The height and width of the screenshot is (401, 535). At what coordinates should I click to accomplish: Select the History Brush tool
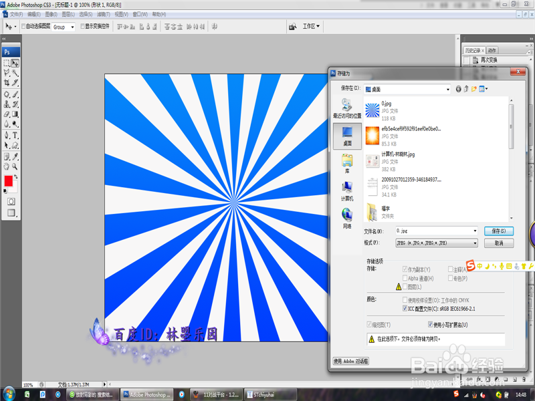click(x=15, y=104)
